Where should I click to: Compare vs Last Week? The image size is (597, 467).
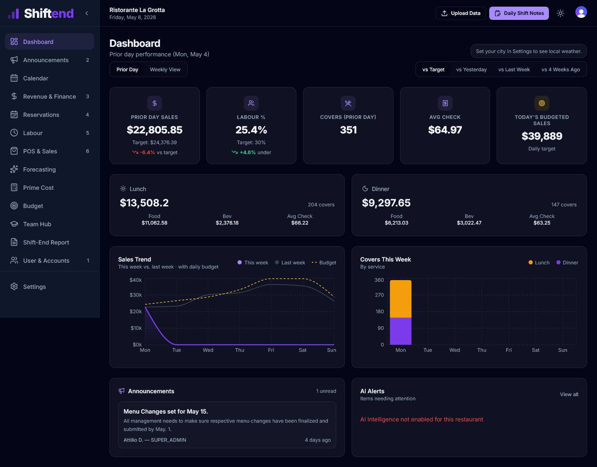click(514, 70)
